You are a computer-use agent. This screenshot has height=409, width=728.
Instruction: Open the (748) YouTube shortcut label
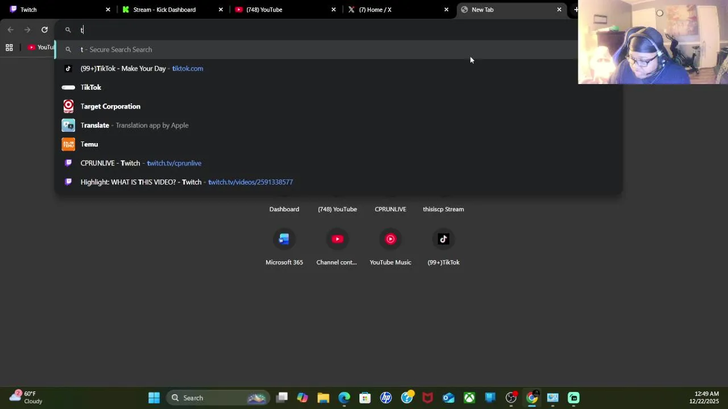tap(337, 209)
